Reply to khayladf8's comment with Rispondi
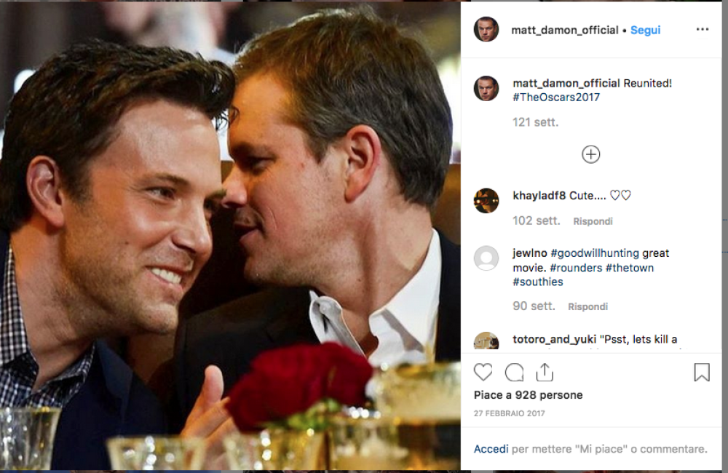The height and width of the screenshot is (473, 728). point(593,221)
